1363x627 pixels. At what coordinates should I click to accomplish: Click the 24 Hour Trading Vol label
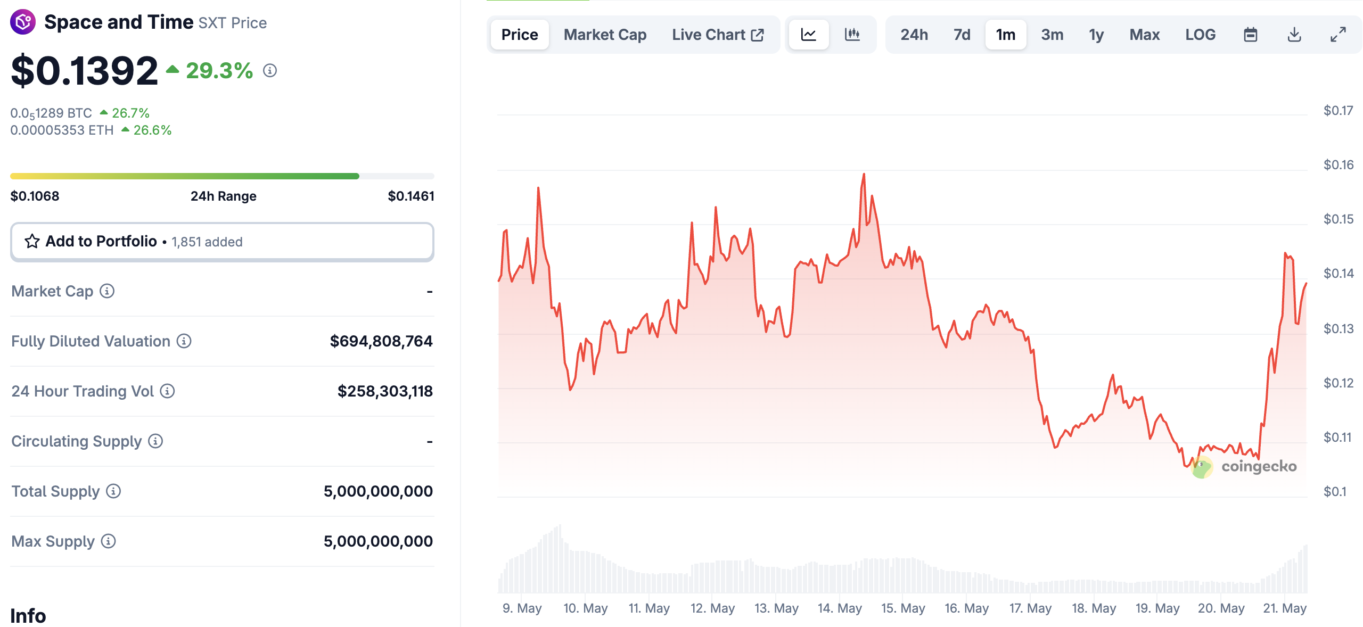[83, 391]
